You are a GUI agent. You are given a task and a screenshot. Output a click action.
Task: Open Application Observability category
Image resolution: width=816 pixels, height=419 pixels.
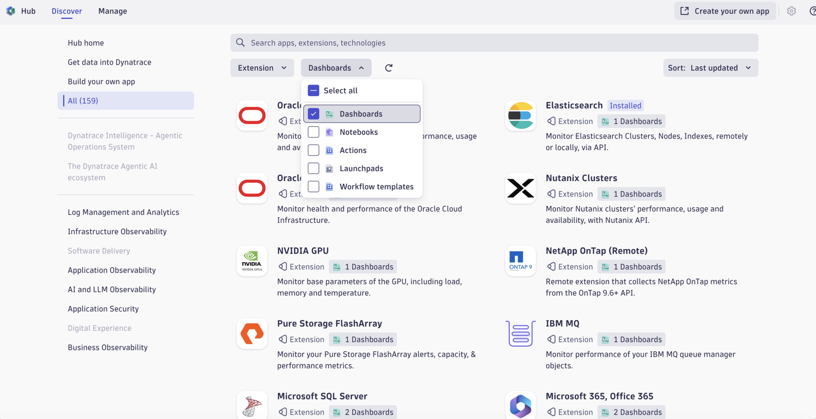pos(112,270)
